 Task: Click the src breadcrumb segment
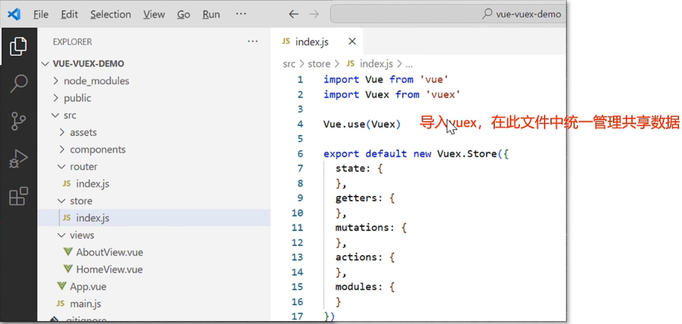[289, 64]
